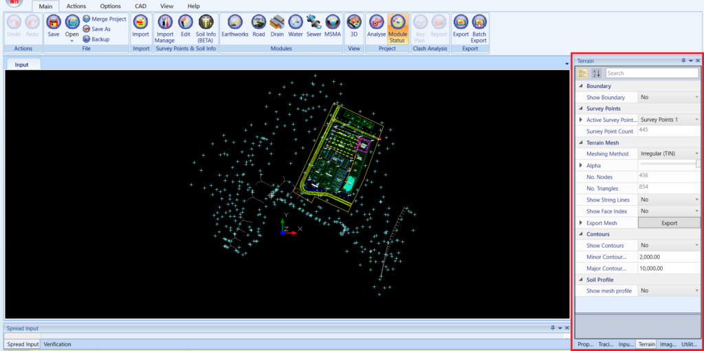Viewport: 704px width, 351px height.
Task: Switch to the Utilit... panel tab
Action: pos(689,344)
